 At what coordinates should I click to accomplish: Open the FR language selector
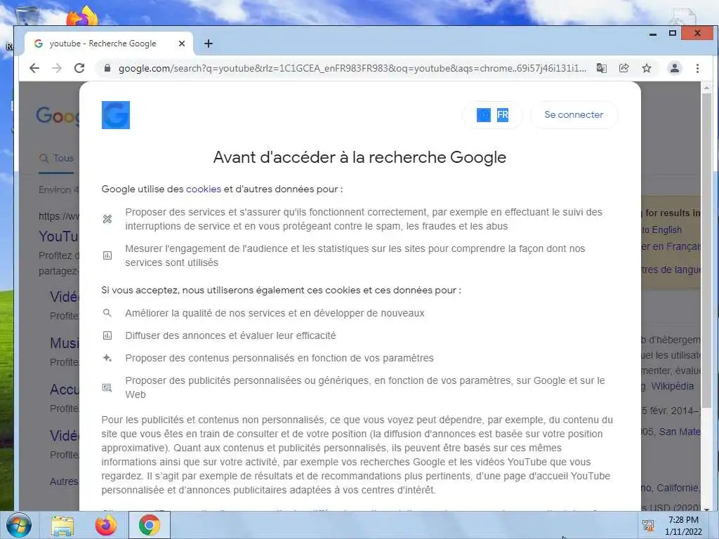[492, 114]
